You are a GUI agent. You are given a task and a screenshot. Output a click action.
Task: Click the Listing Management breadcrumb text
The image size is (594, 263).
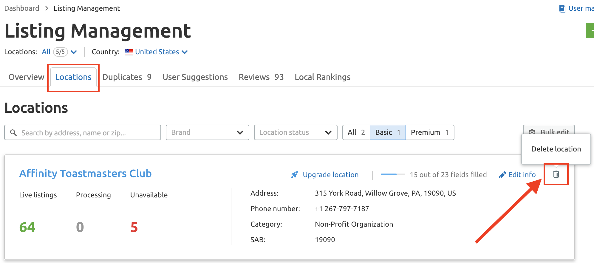pos(87,8)
